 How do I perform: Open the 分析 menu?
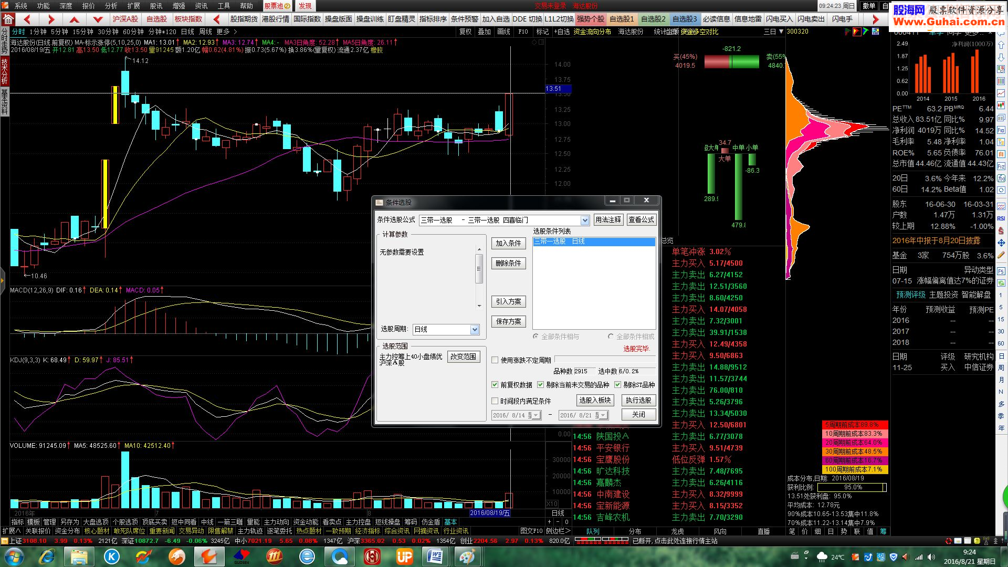(x=111, y=6)
